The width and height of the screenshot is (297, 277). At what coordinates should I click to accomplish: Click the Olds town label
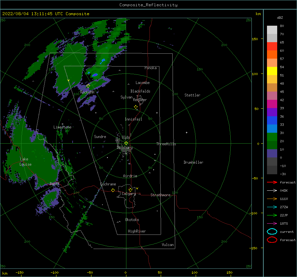(x=126, y=137)
